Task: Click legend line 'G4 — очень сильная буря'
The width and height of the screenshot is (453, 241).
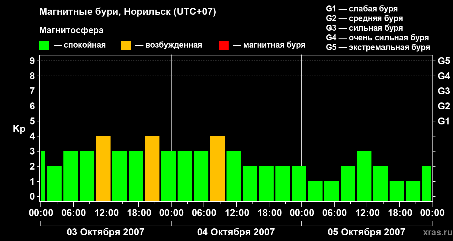Action: click(x=377, y=38)
